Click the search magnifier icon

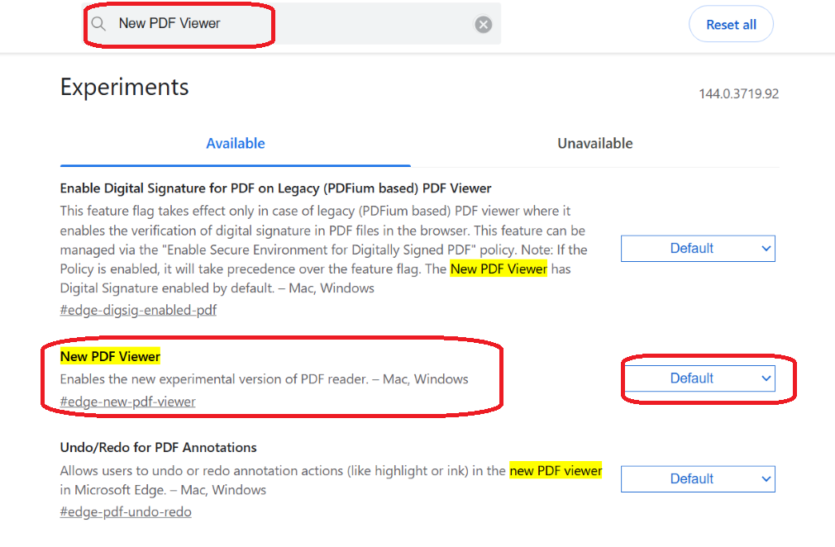(98, 24)
